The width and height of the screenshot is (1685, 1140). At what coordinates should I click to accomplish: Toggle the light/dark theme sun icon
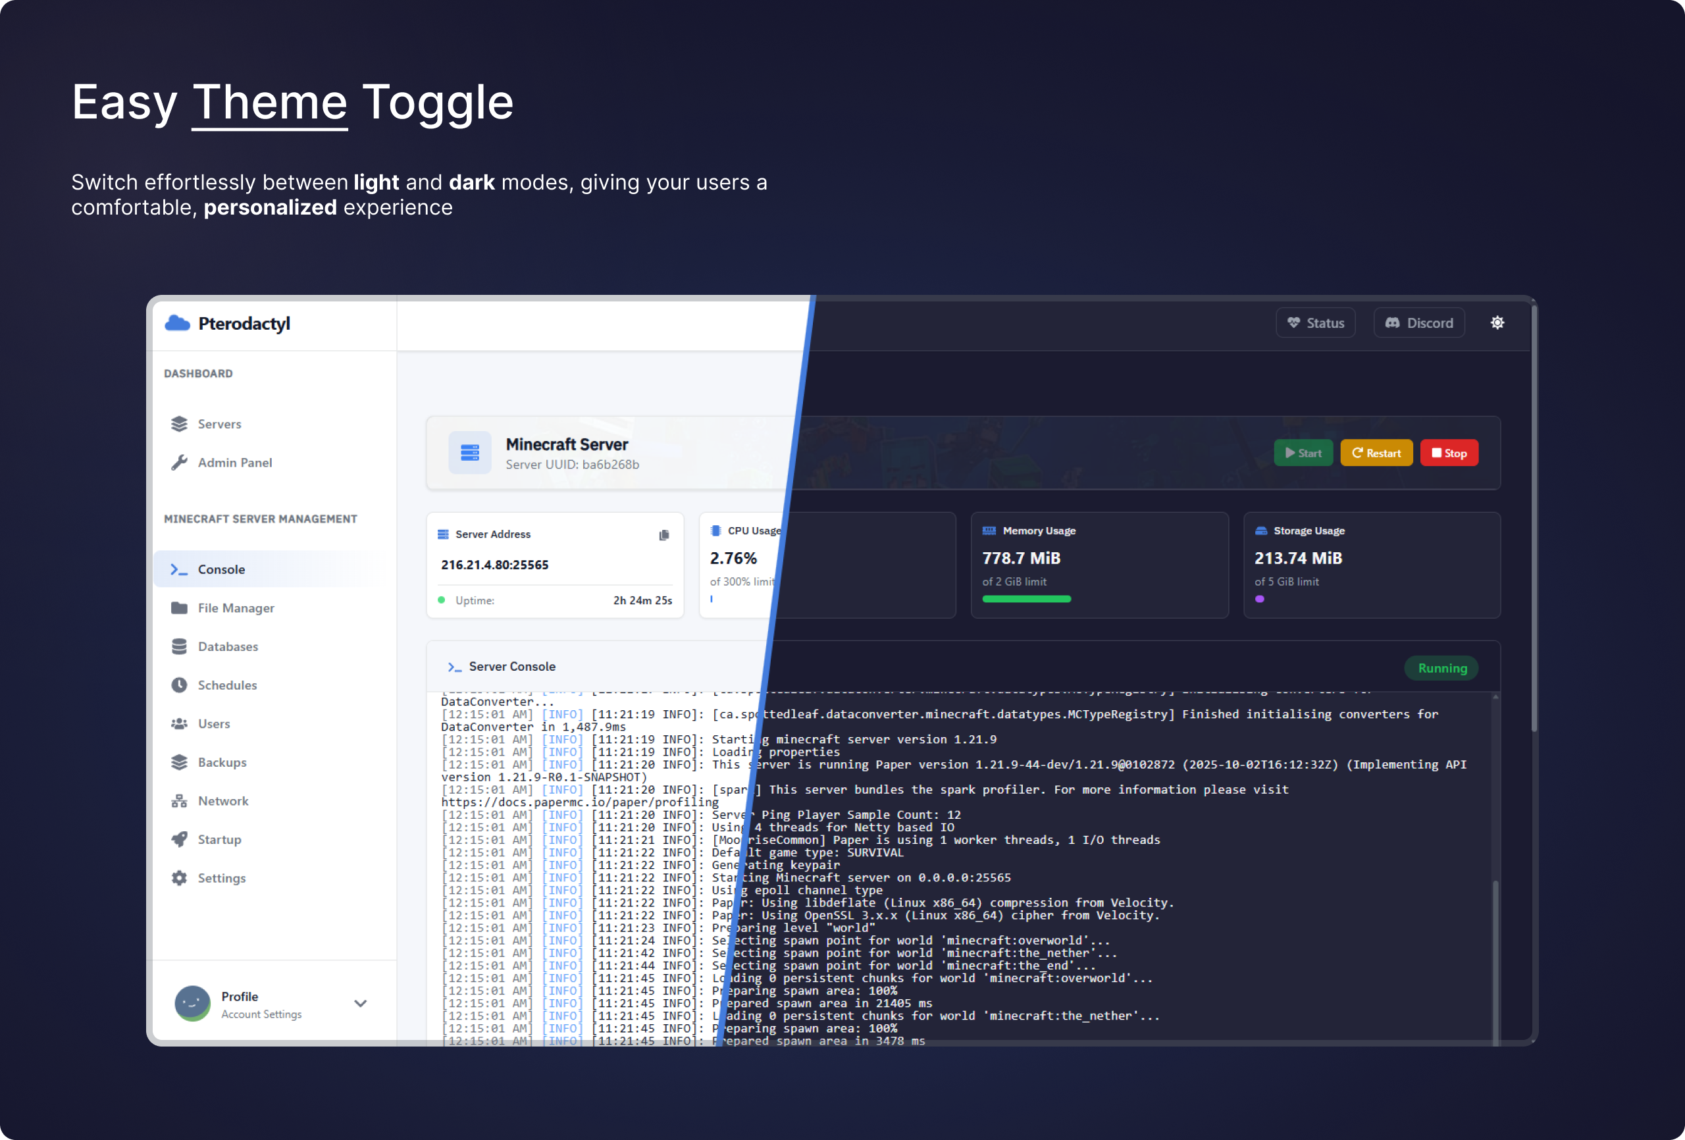(1497, 323)
